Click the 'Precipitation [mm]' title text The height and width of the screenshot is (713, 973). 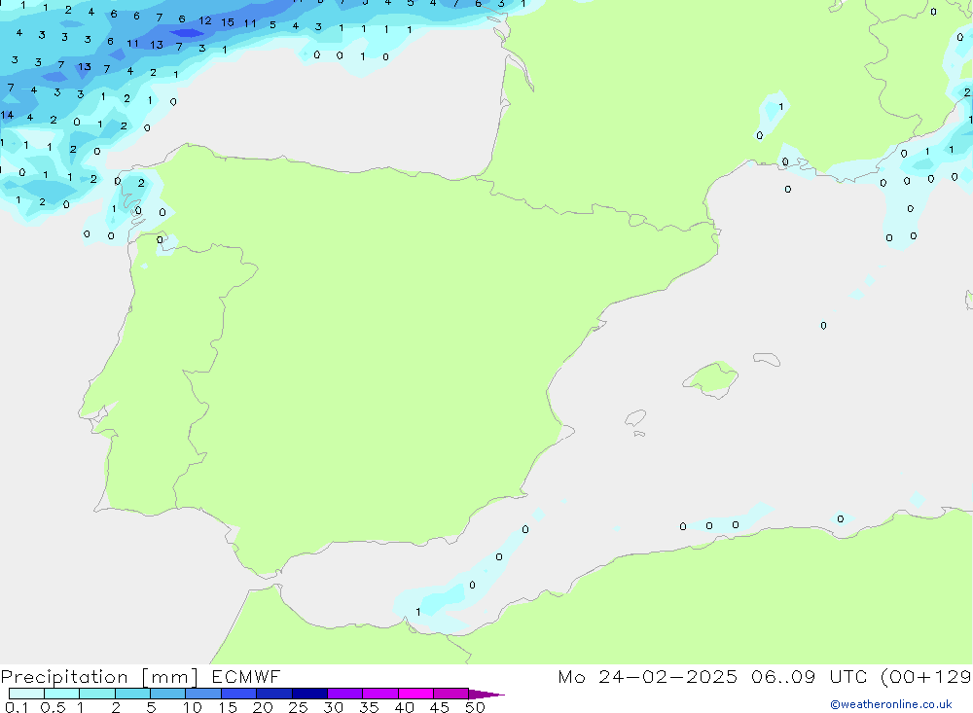[x=99, y=677]
